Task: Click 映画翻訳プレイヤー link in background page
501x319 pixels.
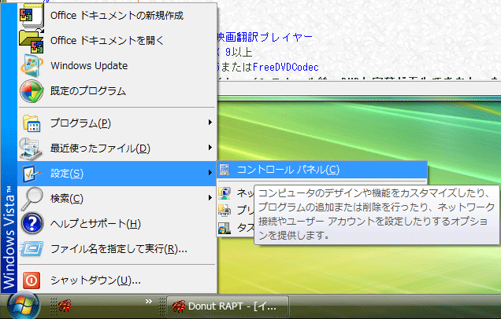Action: 265,37
